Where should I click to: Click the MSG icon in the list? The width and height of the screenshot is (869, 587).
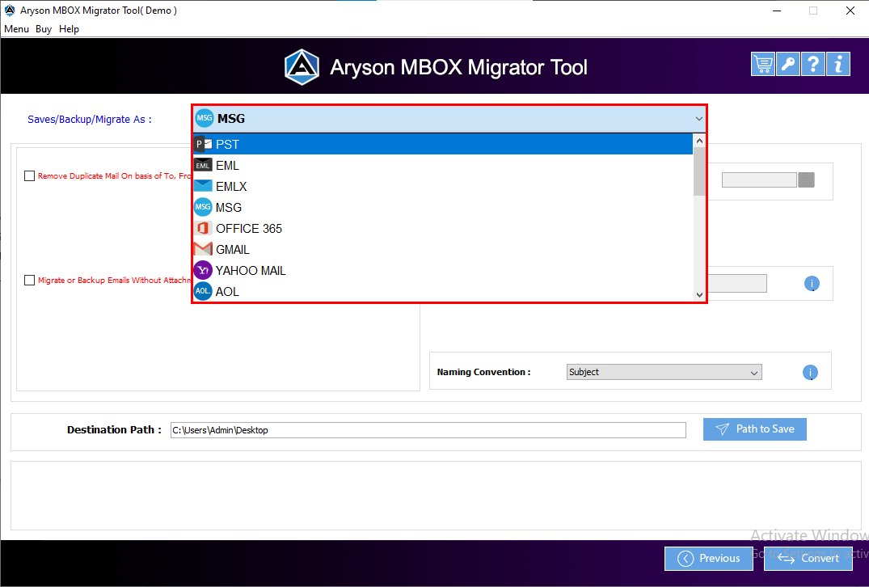(x=203, y=207)
